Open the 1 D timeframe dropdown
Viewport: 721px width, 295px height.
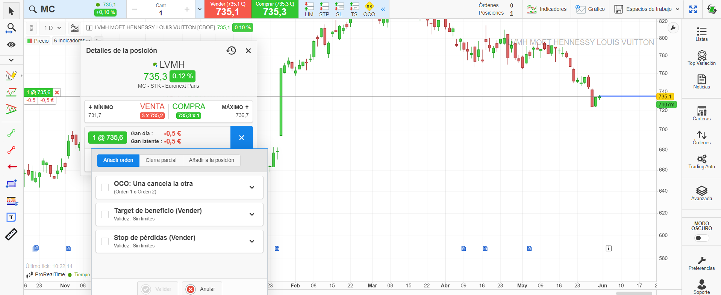tap(52, 28)
